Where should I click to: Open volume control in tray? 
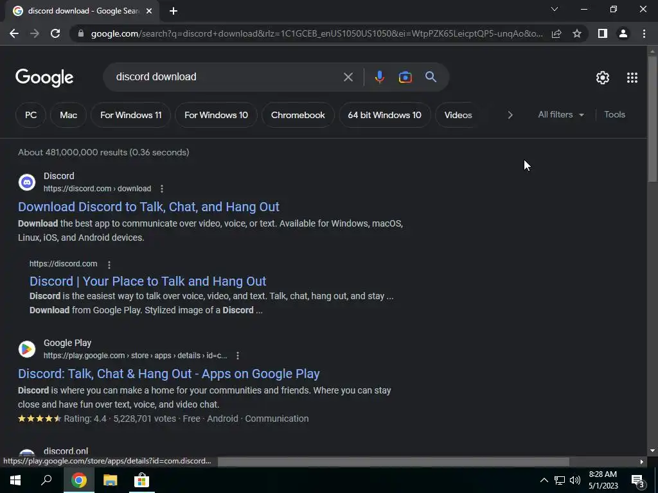tap(575, 480)
